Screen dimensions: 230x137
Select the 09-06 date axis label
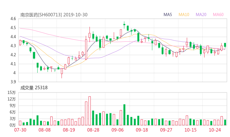(117, 130)
